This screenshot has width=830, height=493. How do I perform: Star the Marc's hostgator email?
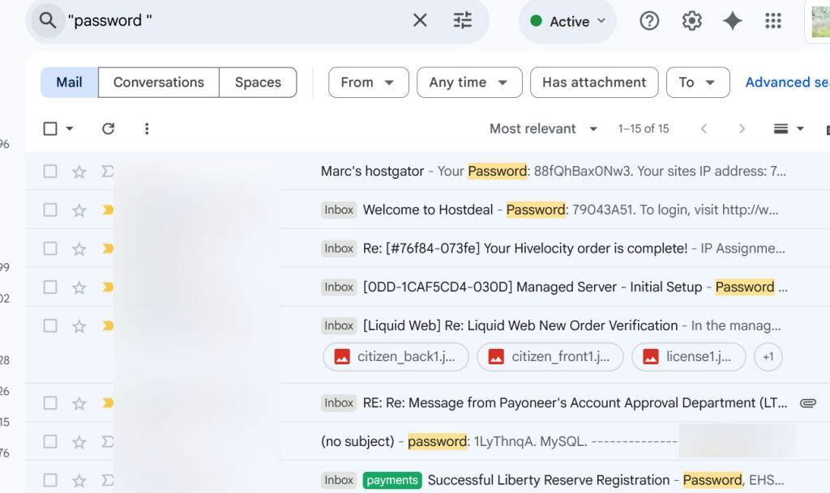tap(79, 172)
